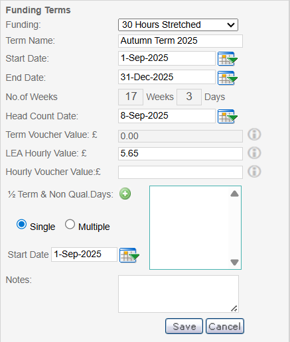Click the empty Hourly Voucher Value field
Image resolution: width=290 pixels, height=342 pixels.
pyautogui.click(x=181, y=172)
